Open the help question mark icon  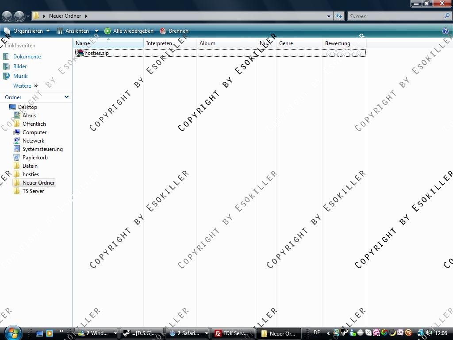(x=445, y=31)
